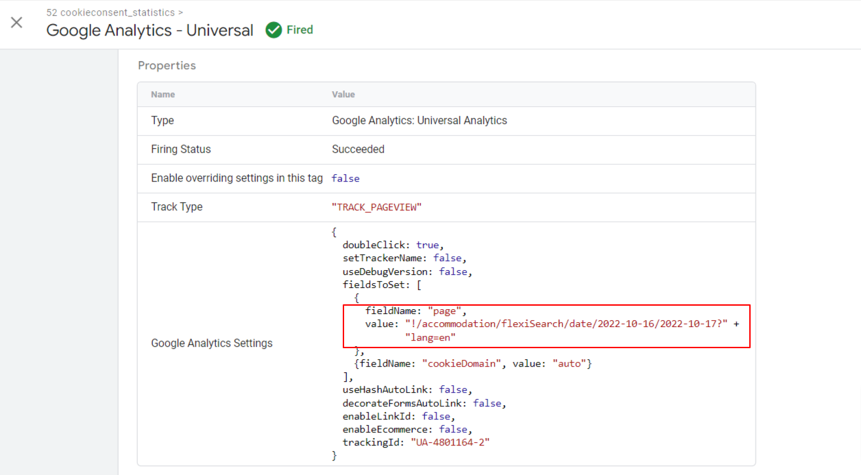Click the Google Analytics: Universal Analytics value
The height and width of the screenshot is (475, 861).
tap(420, 121)
